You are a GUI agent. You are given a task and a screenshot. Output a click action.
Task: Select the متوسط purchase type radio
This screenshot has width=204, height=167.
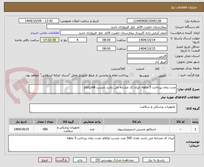[153, 75]
